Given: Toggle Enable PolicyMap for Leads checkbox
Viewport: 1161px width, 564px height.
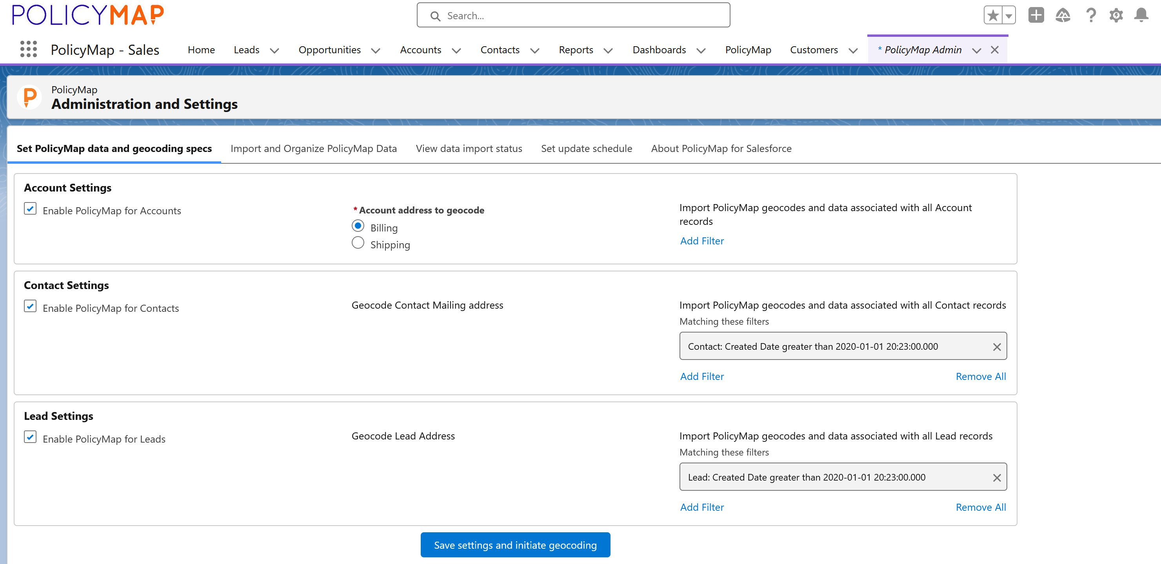Looking at the screenshot, I should pyautogui.click(x=30, y=437).
